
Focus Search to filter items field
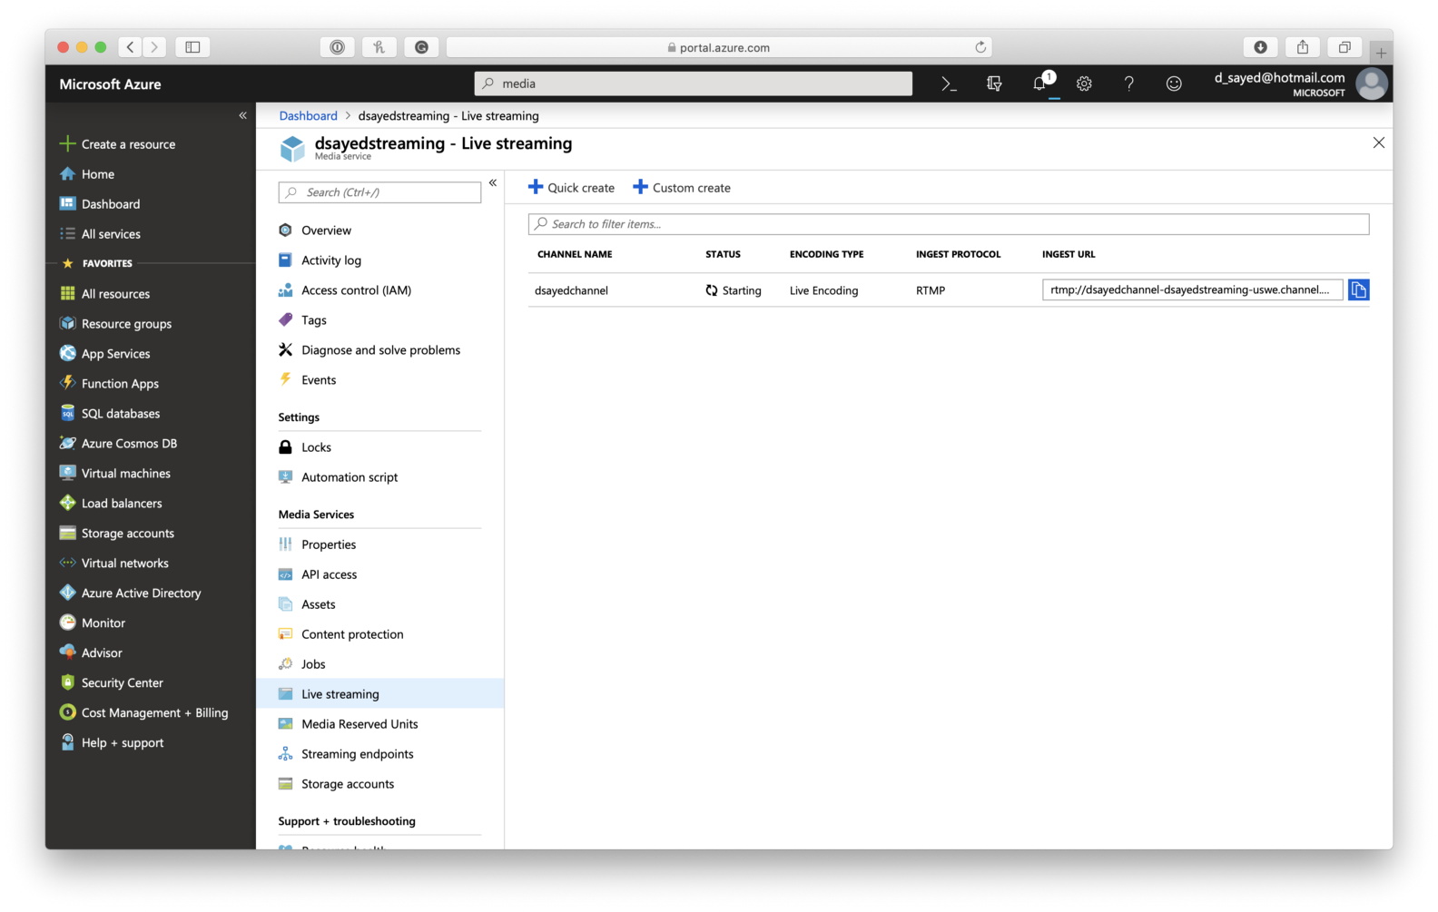pos(949,224)
